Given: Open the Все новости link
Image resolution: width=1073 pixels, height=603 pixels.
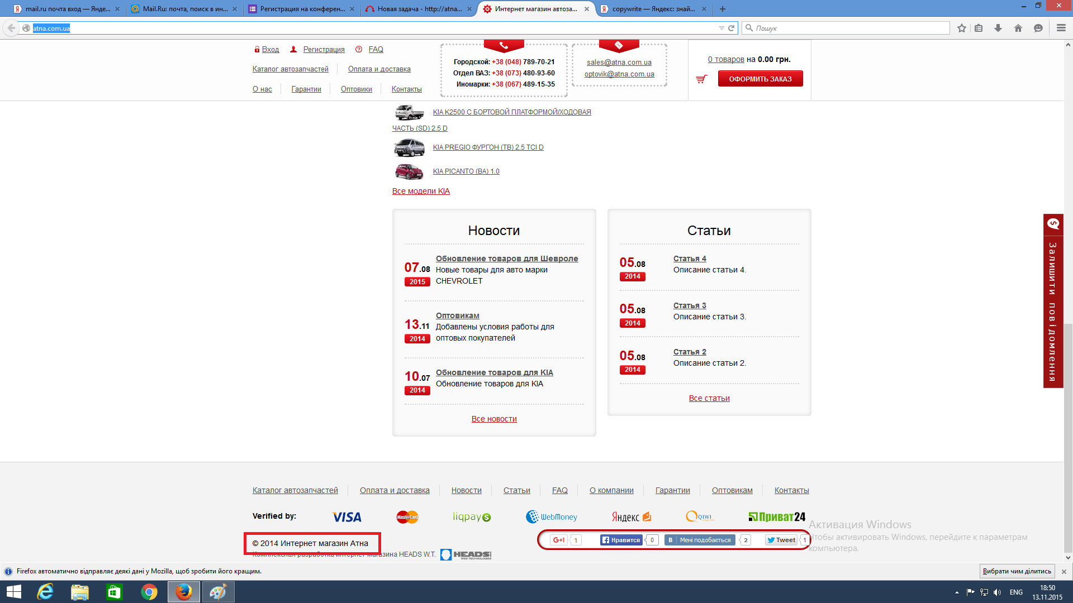Looking at the screenshot, I should tap(494, 419).
